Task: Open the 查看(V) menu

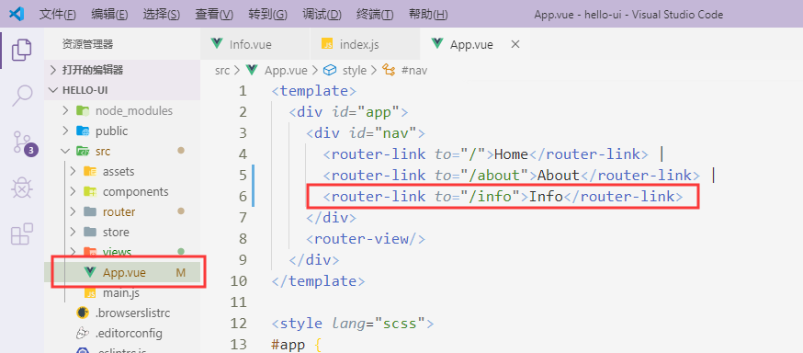Action: pyautogui.click(x=214, y=15)
